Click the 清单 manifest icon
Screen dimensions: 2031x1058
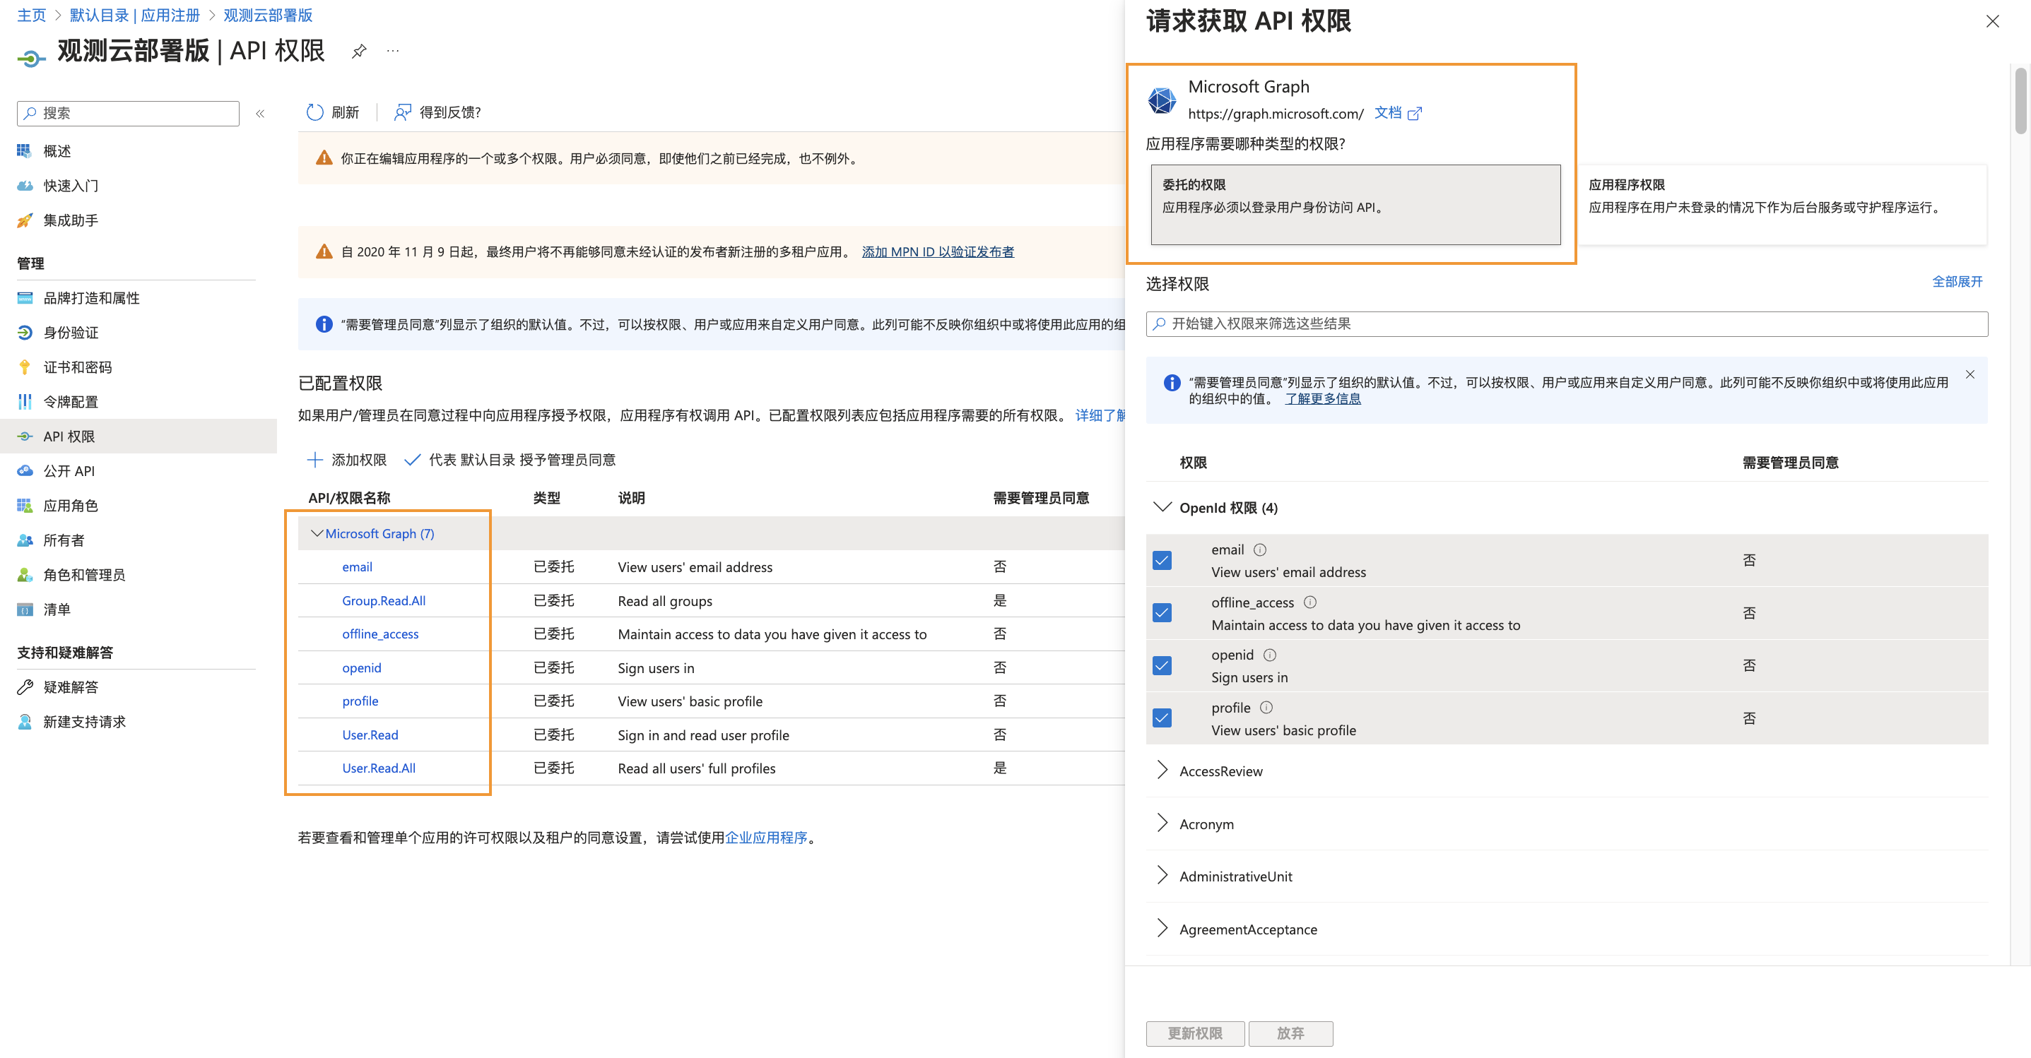pos(25,610)
